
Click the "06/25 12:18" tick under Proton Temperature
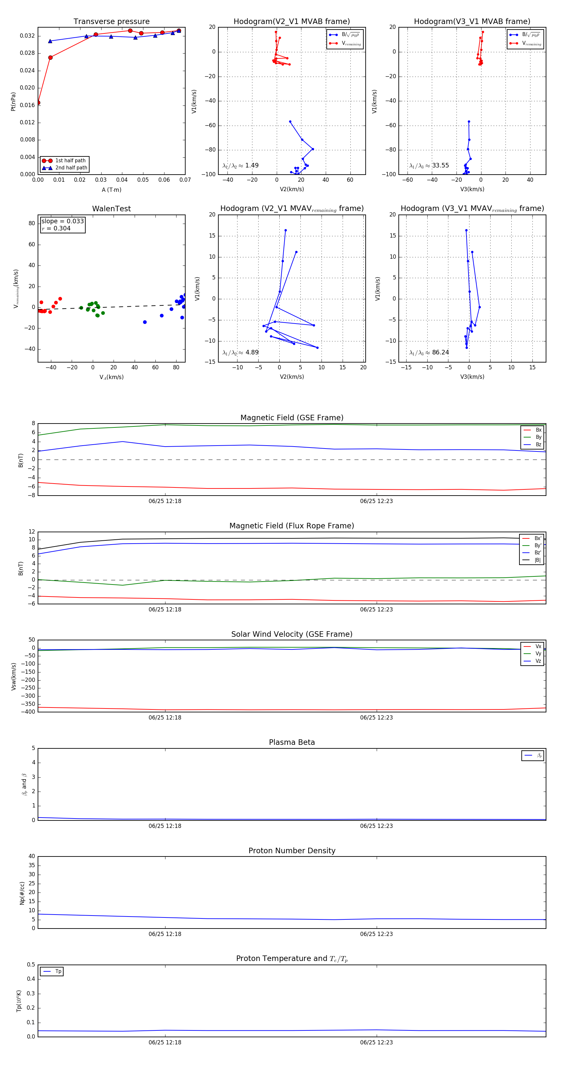165,1042
